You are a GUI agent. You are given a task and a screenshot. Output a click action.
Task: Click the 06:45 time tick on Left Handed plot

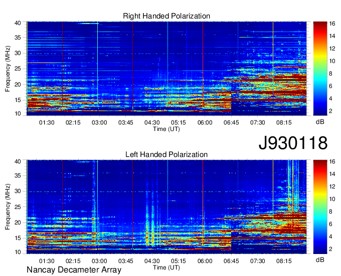[x=231, y=261]
